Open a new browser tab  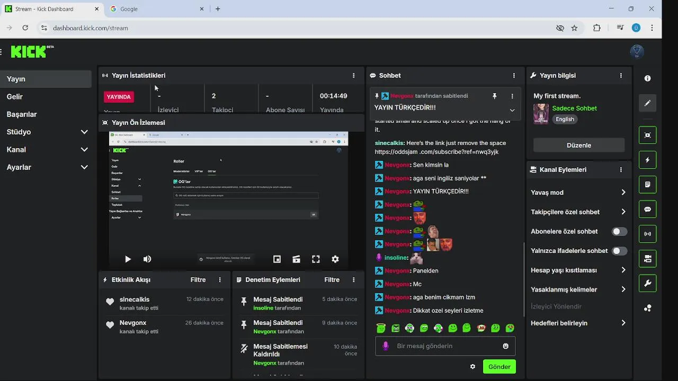[218, 9]
